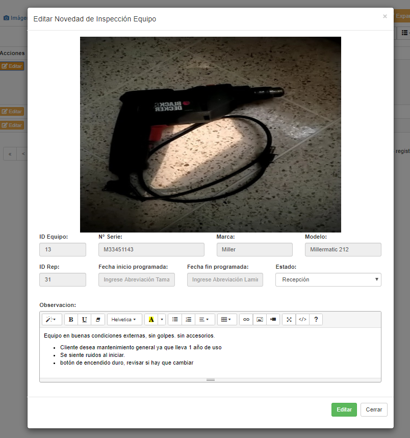
Task: Click the eraser remove-formatting icon
Action: (x=98, y=320)
